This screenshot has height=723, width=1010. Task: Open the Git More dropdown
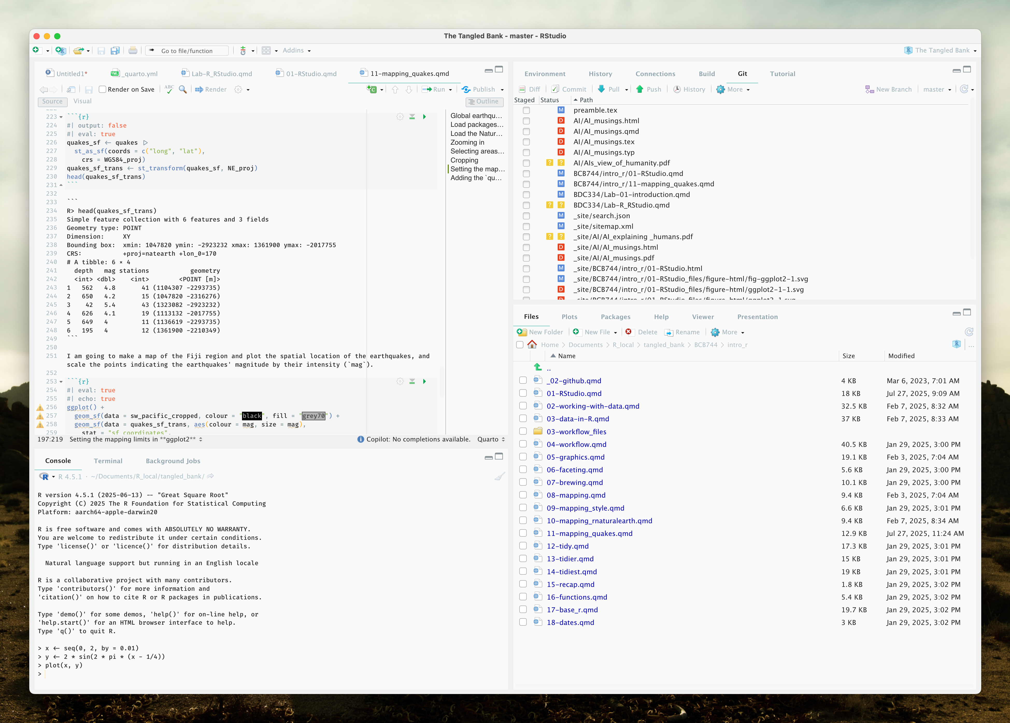tap(733, 89)
